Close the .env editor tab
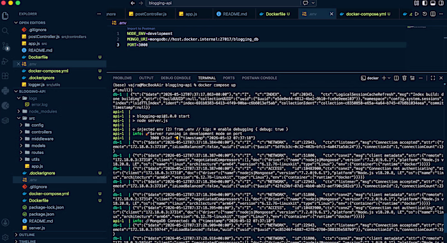Image resolution: width=447 pixels, height=243 pixels. coord(331,14)
